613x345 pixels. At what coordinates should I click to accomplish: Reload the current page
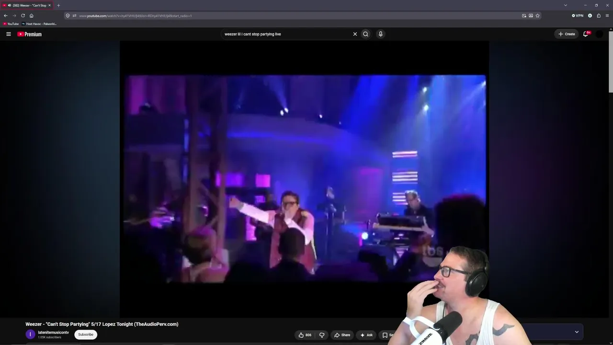tap(23, 15)
